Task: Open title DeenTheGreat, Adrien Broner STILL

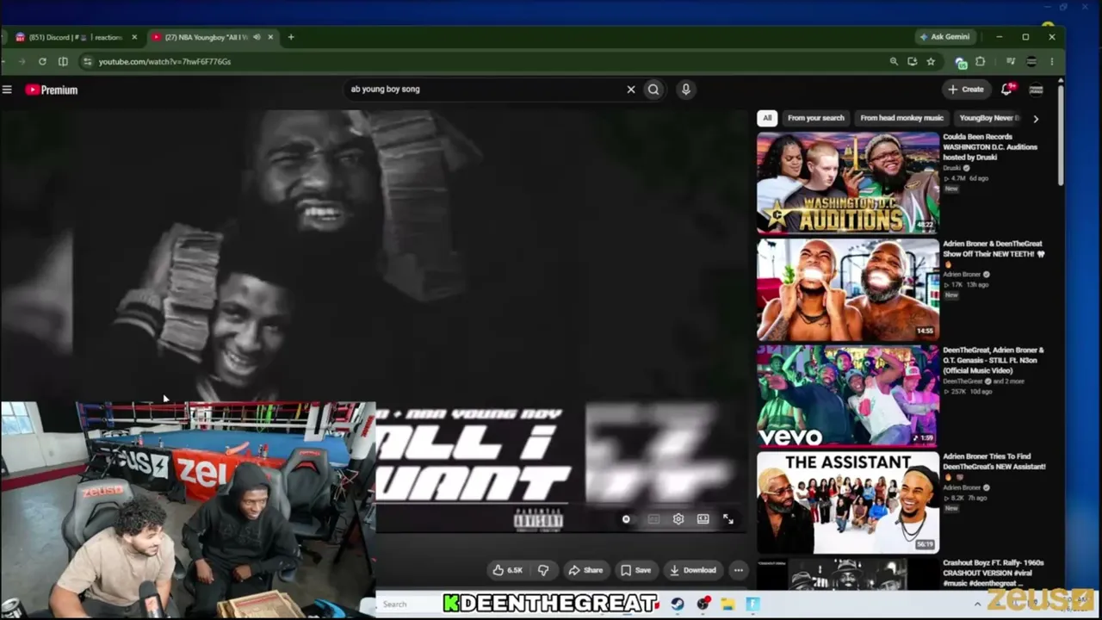Action: 994,361
